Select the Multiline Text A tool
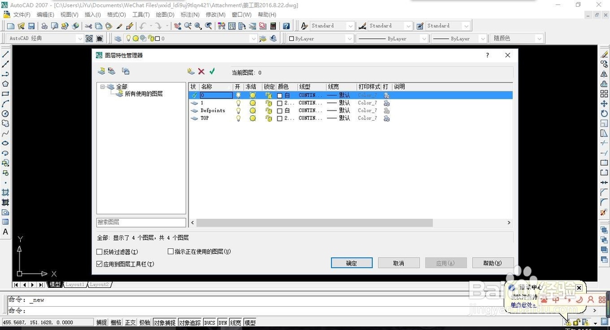 point(5,232)
